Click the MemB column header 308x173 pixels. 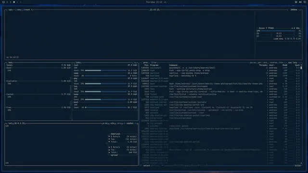coord(285,65)
